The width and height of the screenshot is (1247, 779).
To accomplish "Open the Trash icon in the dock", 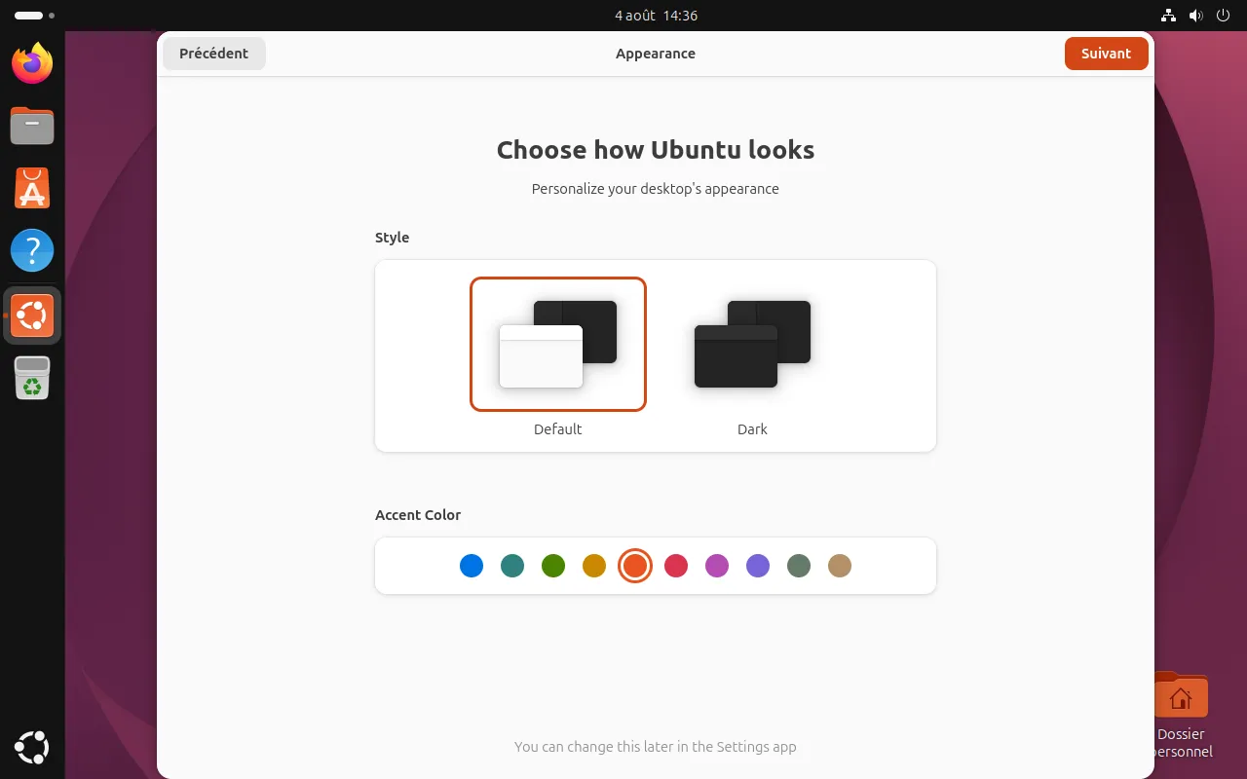I will coord(32,378).
